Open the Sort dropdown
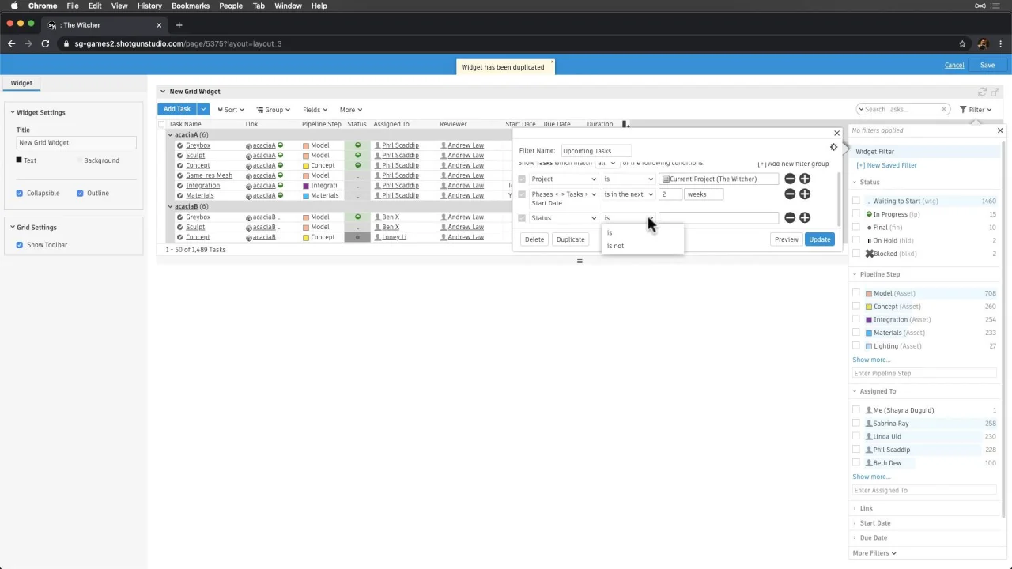Viewport: 1012px width, 569px height. coord(230,110)
